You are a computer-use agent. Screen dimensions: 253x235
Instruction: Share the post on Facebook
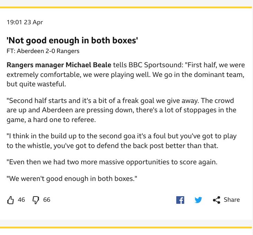[x=180, y=200]
